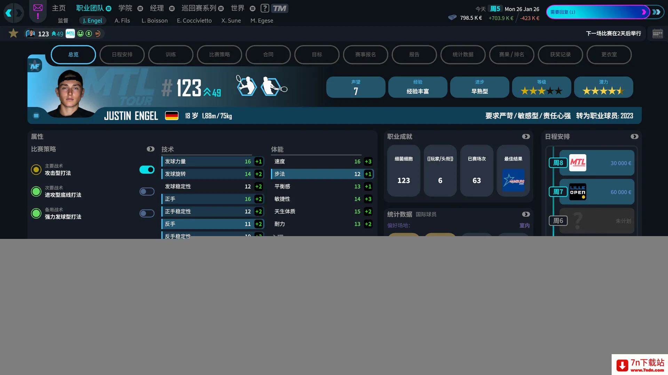The height and width of the screenshot is (375, 668).
Task: Select player M. Egese
Action: point(262,20)
